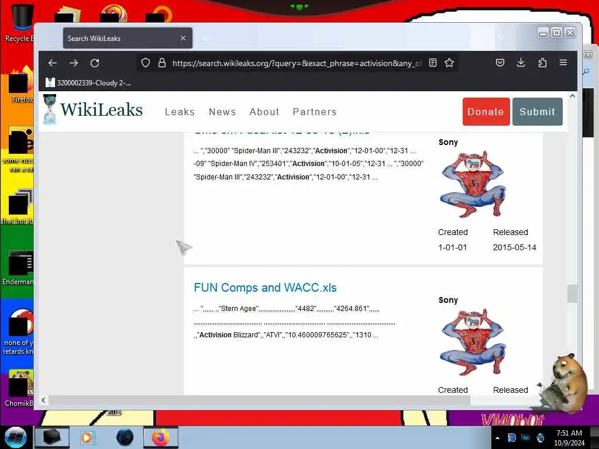
Task: Go forward in Firefox history
Action: 74,63
